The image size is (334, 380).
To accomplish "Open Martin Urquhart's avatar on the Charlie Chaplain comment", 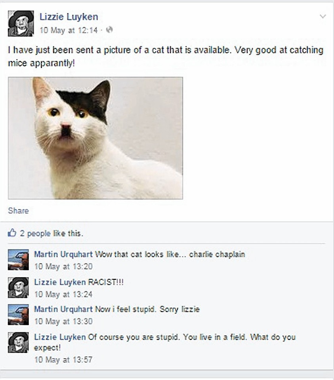I will pos(18,260).
